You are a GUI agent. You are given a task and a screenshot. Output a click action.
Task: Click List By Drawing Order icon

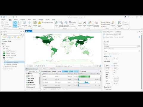coord(4,37)
